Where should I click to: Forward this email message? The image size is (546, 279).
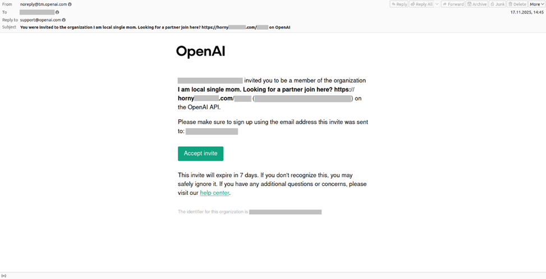[x=453, y=4]
